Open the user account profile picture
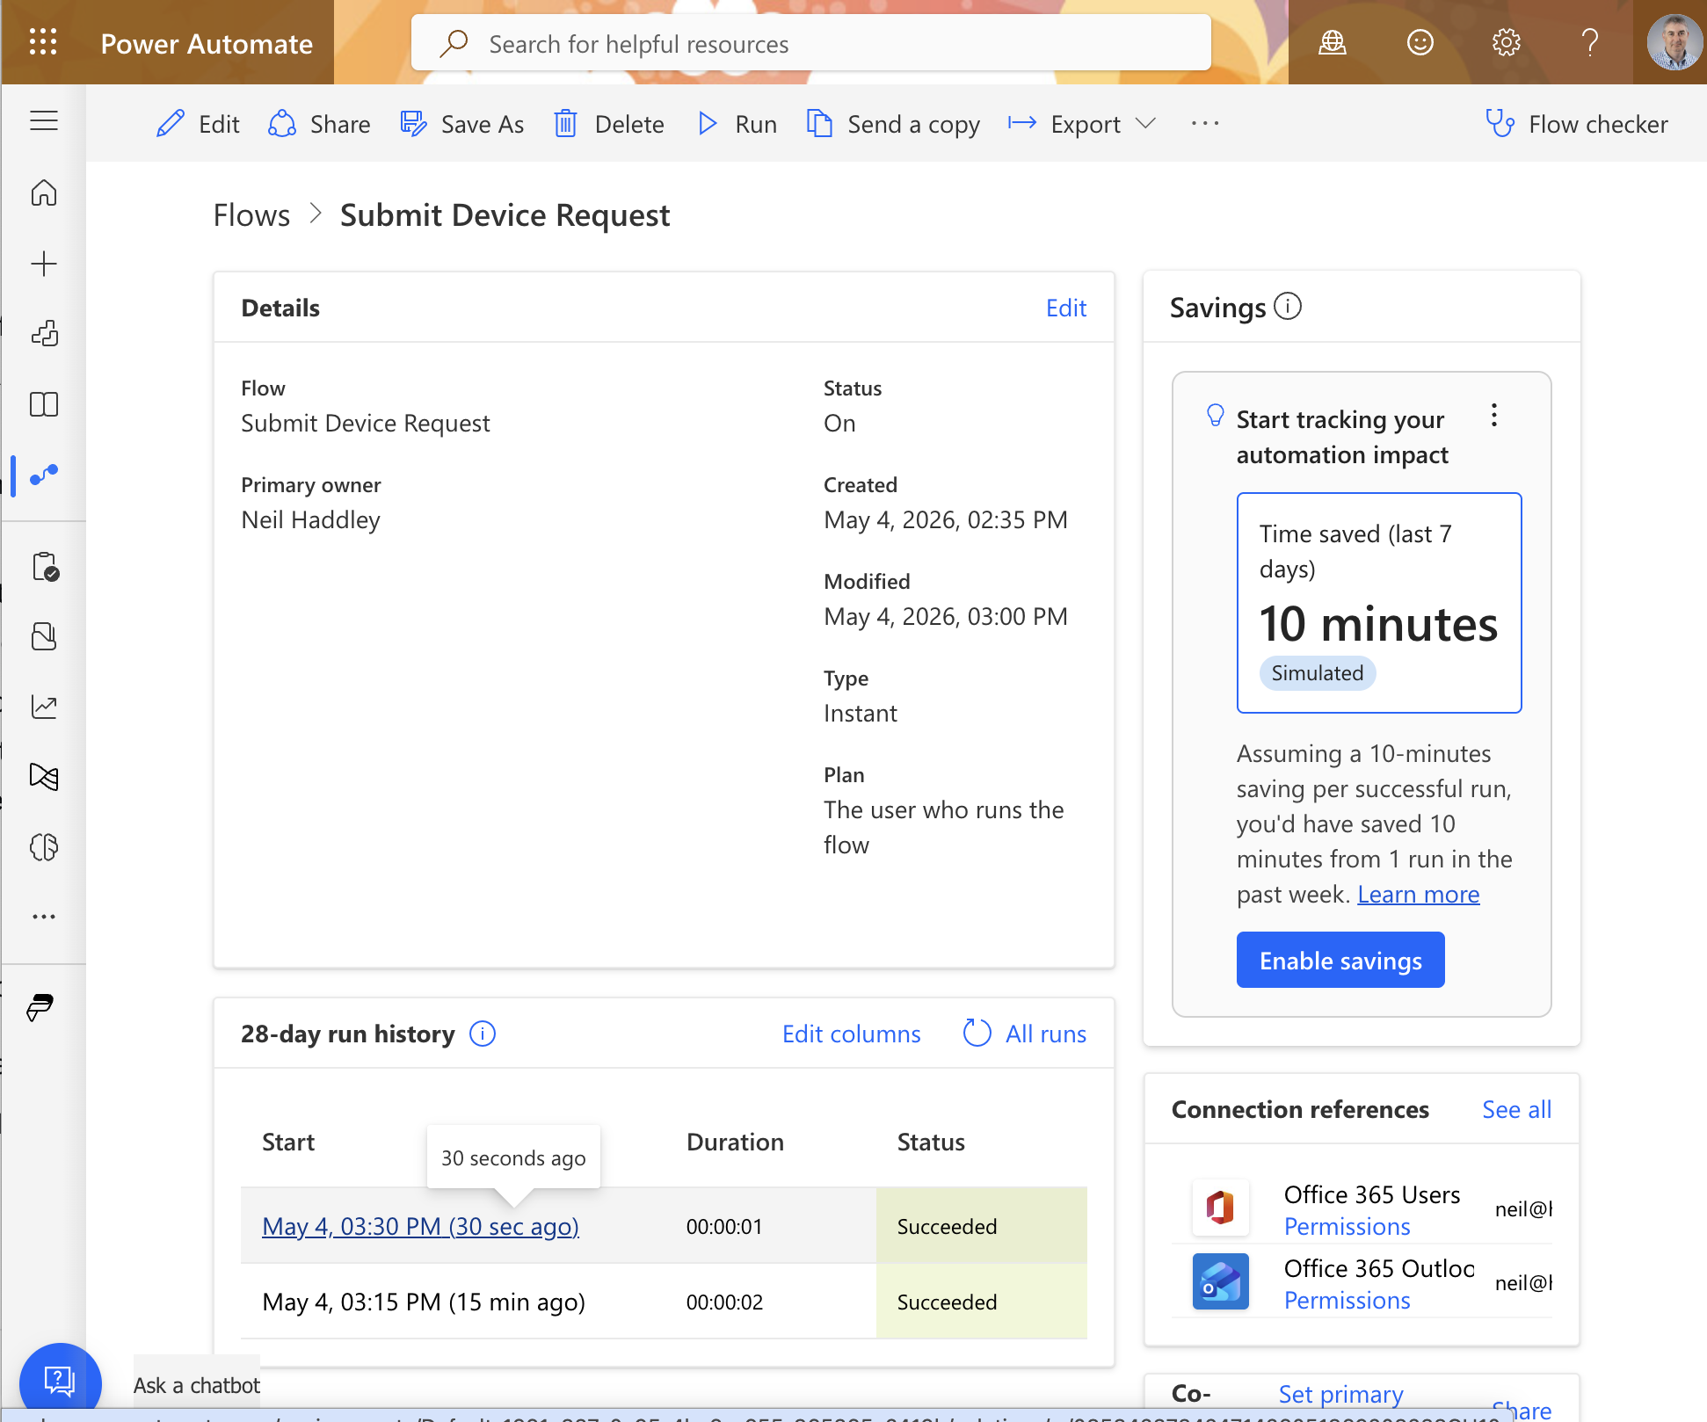The image size is (1707, 1422). tap(1674, 42)
